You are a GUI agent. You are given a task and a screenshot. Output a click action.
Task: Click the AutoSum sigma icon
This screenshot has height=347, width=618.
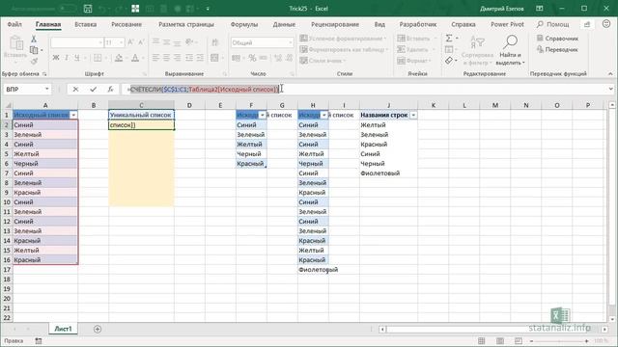tap(449, 39)
